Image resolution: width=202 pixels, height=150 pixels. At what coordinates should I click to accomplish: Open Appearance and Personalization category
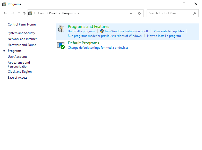coord(19,64)
